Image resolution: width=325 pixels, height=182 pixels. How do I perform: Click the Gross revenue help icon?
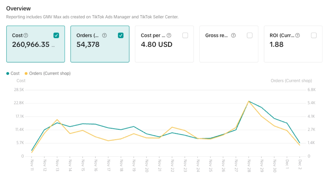click(x=233, y=36)
